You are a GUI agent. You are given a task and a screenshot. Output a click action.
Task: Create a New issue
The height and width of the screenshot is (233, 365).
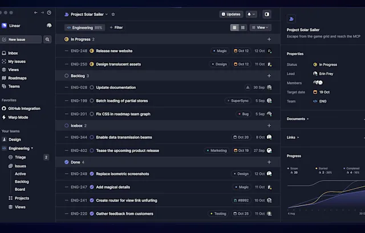pos(21,39)
